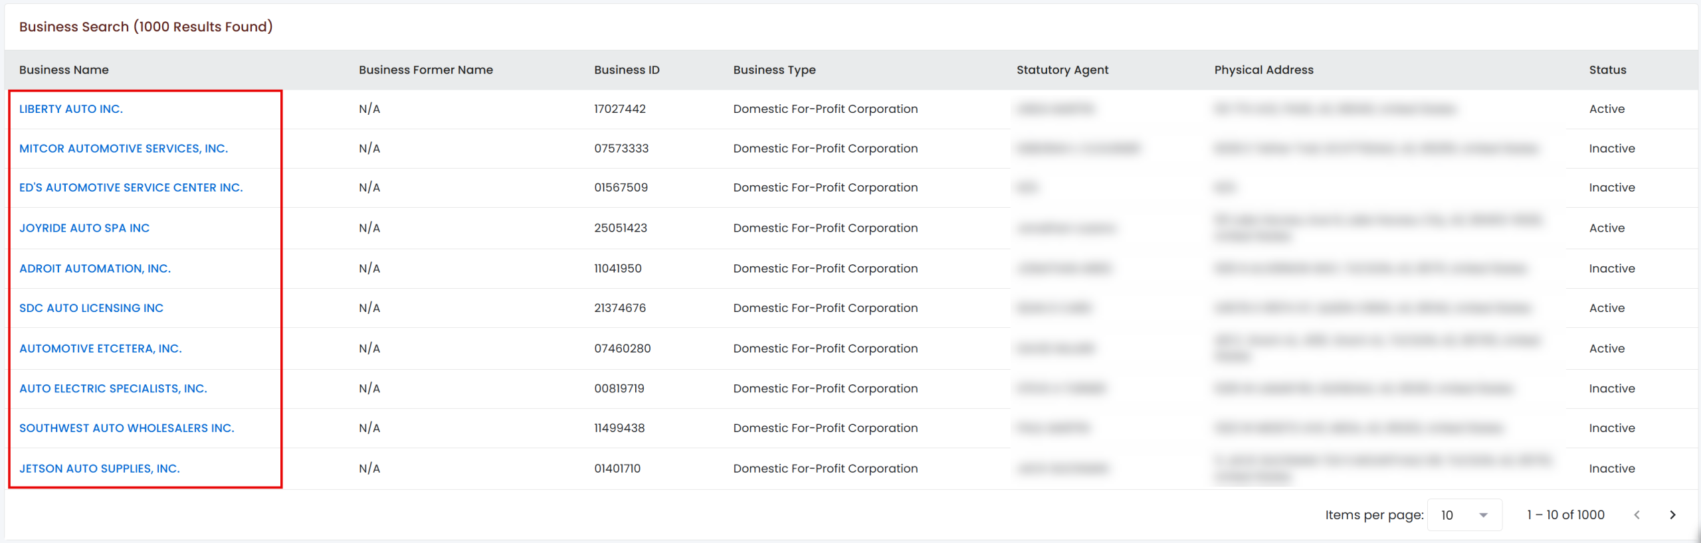This screenshot has width=1701, height=543.
Task: Open ADROIT AUTOMATION, INC. link
Action: click(x=95, y=269)
